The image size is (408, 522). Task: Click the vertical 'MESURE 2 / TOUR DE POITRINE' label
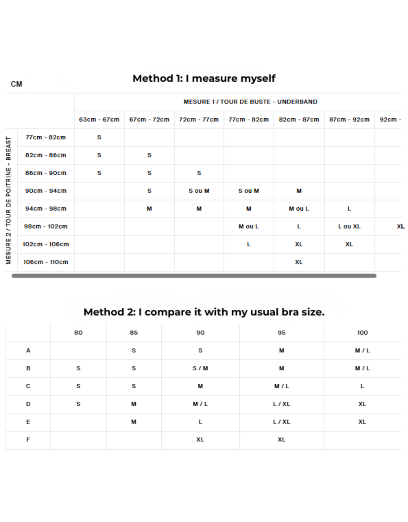[9, 200]
